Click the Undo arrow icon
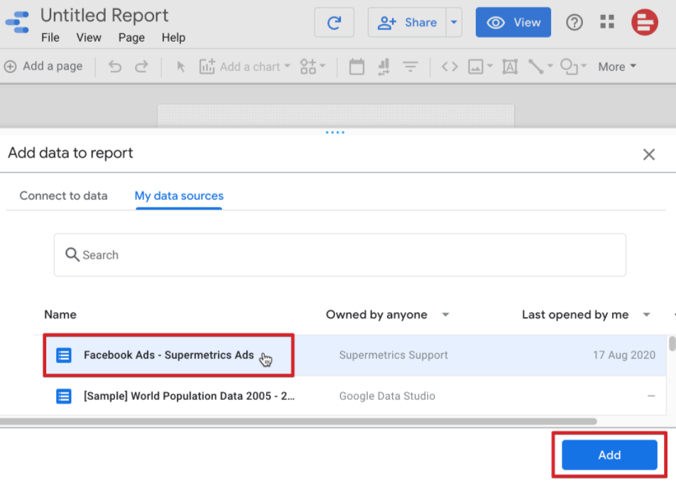 tap(115, 66)
